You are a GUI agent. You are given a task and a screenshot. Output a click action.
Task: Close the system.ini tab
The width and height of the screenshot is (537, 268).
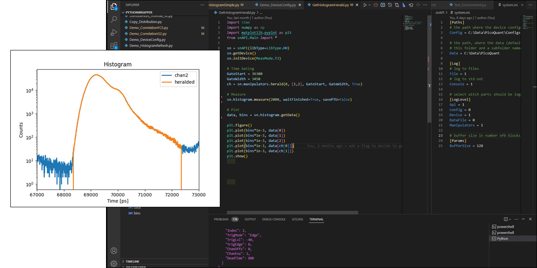click(523, 5)
